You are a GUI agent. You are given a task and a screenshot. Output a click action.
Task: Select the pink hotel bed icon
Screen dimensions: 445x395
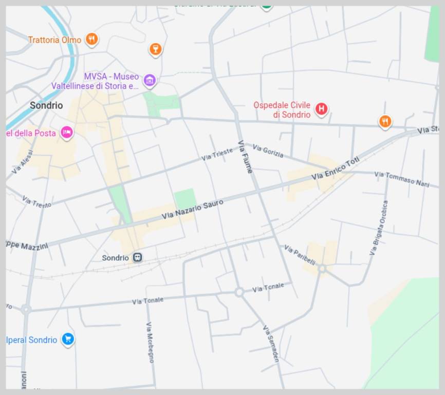tap(67, 133)
